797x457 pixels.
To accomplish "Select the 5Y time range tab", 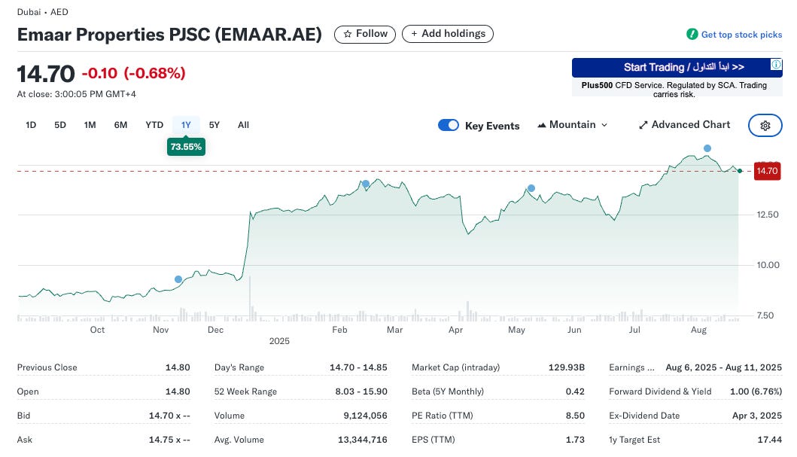I will (x=214, y=125).
